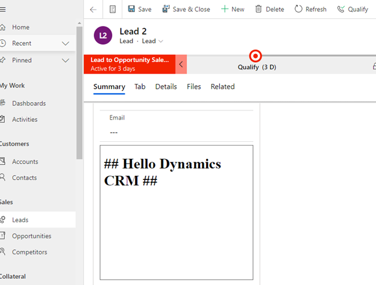The image size is (376, 285).
Task: Switch to the Summary tab
Action: pyautogui.click(x=109, y=87)
